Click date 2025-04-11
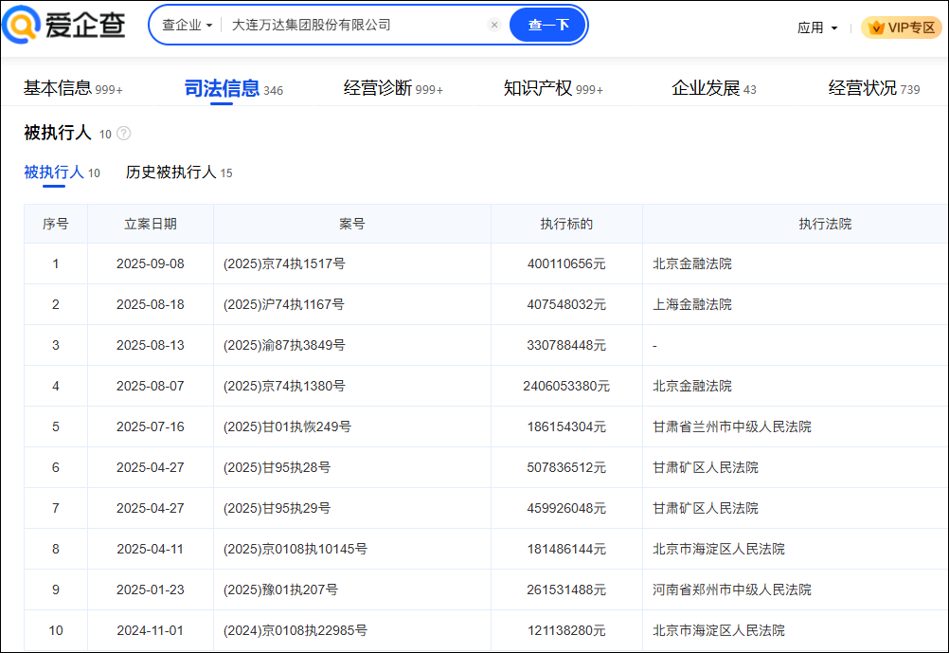949x653 pixels. coord(150,549)
